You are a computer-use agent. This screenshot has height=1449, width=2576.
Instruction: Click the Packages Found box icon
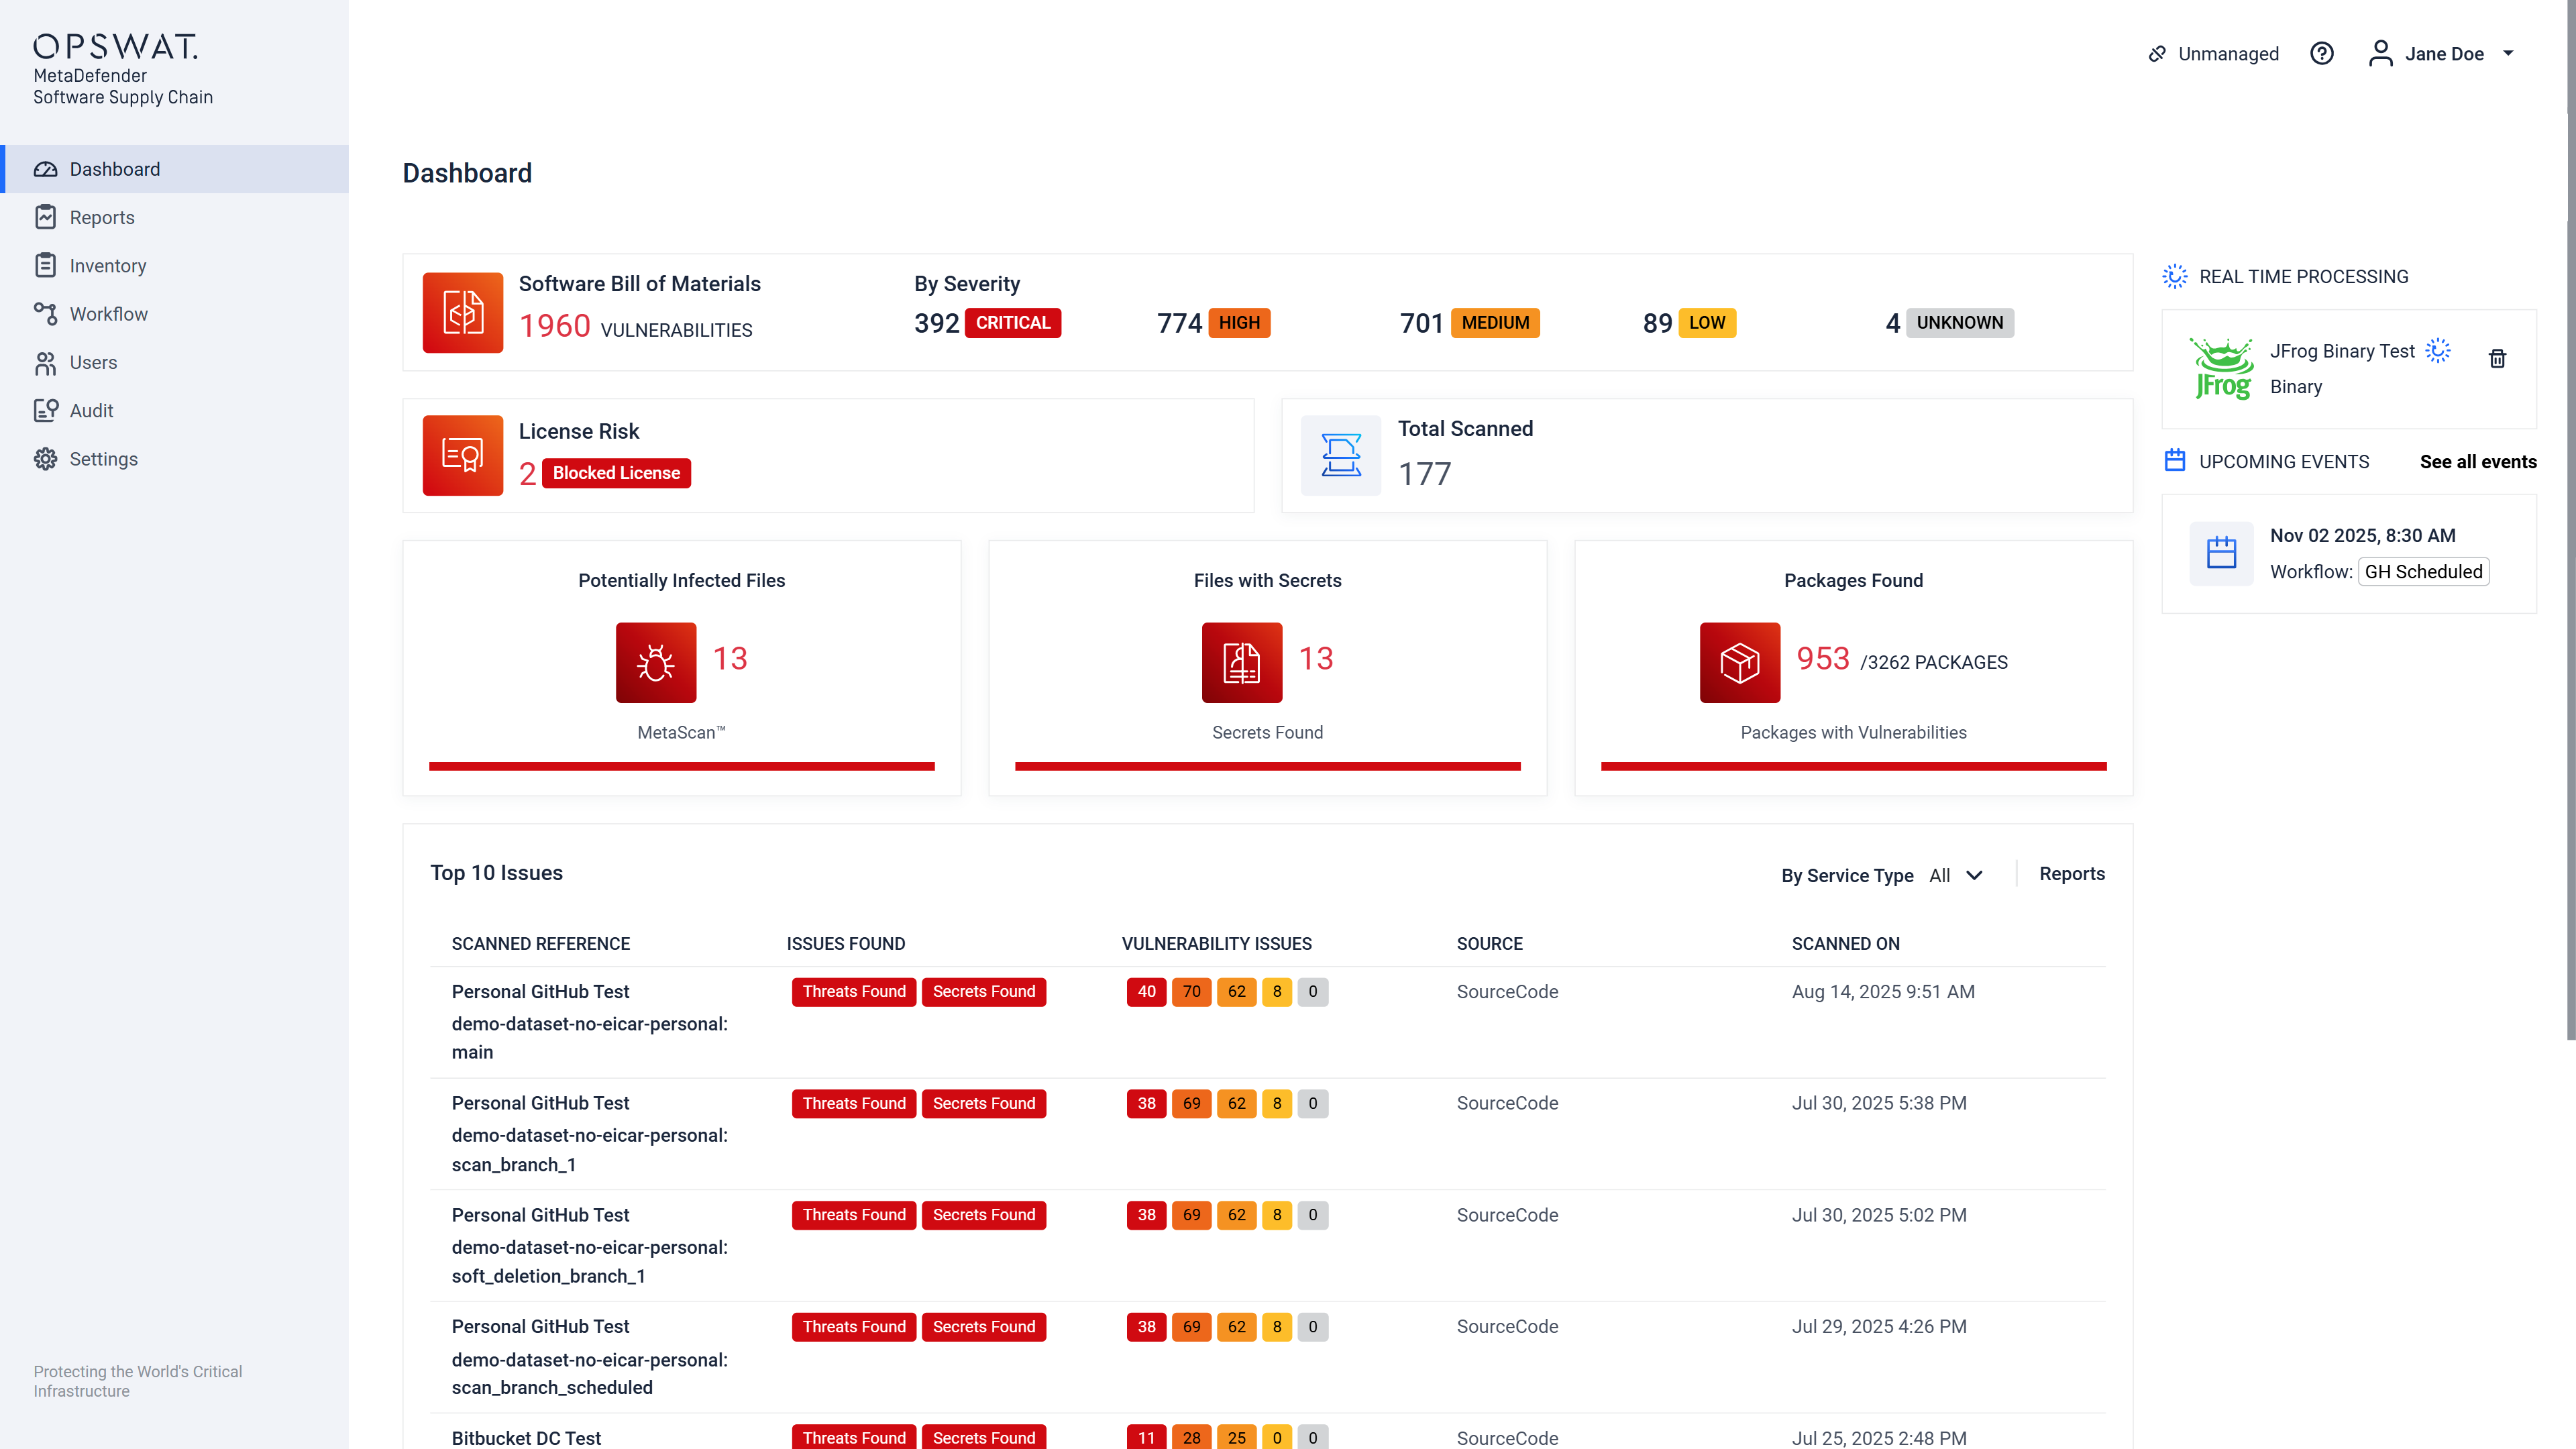(1740, 662)
